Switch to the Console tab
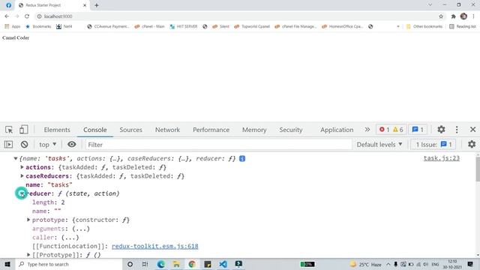This screenshot has width=480, height=270. pyautogui.click(x=95, y=130)
